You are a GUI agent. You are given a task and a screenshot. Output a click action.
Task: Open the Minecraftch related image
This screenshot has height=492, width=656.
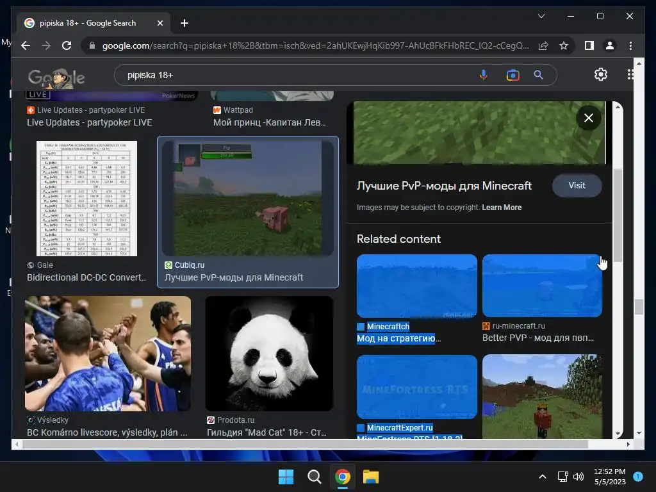tap(416, 286)
